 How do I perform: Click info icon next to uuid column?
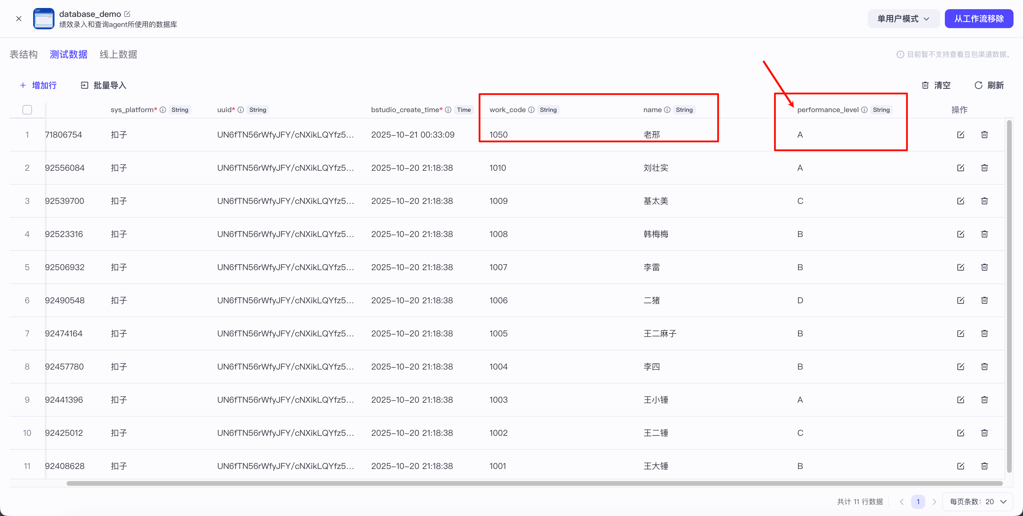[241, 110]
